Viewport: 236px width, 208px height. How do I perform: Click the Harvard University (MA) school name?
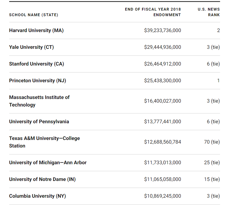pyautogui.click(x=36, y=30)
